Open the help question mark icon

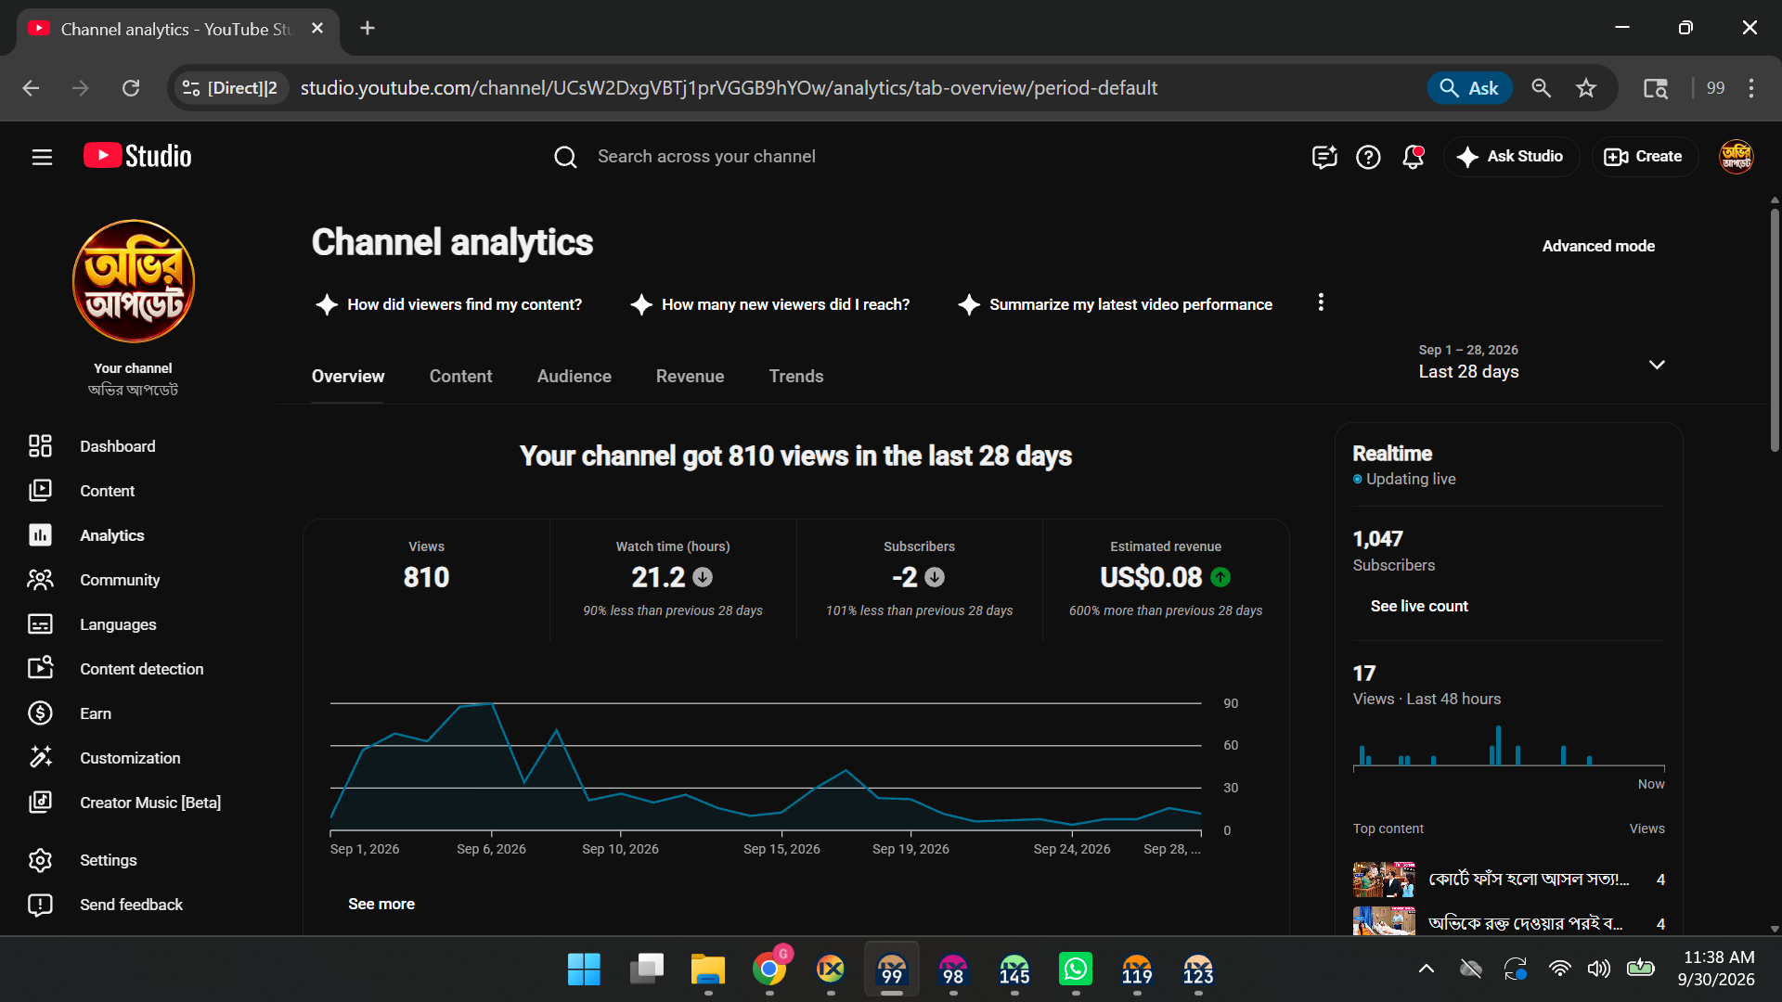[1368, 157]
